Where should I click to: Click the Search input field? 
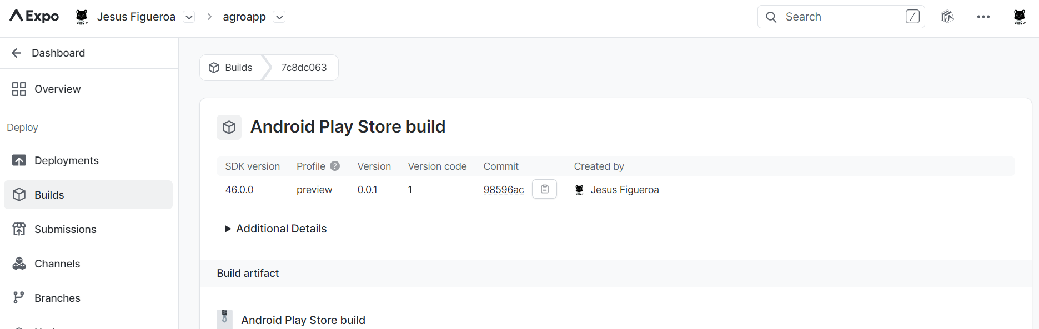pyautogui.click(x=841, y=17)
